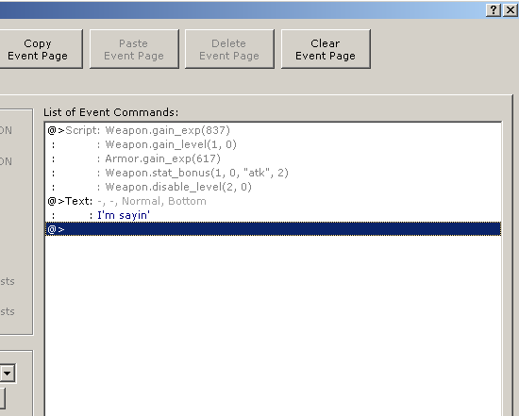The height and width of the screenshot is (416, 519).
Task: Select the Script Weapon.gain_exp(837) command line
Action: 273,130
